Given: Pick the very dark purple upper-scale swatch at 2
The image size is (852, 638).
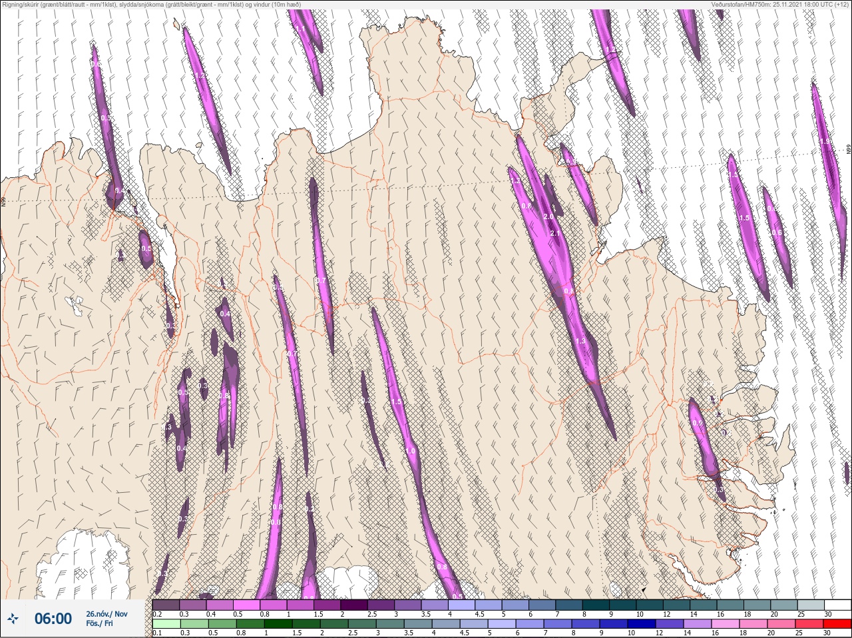Looking at the screenshot, I should click(x=354, y=605).
